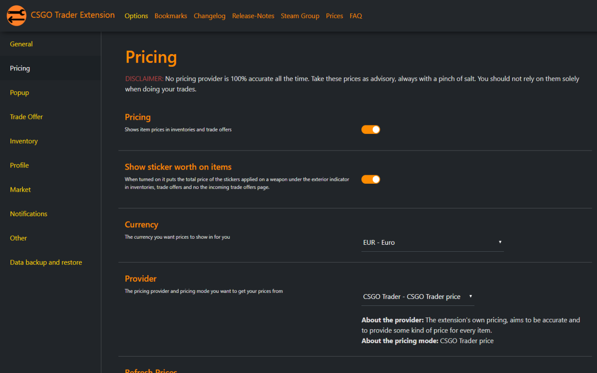This screenshot has height=373, width=597.
Task: Toggle the Pricing switch off
Action: point(371,130)
